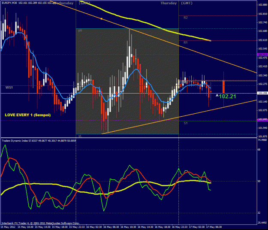268x230 pixels.
Task: Click the 68 level on the indicator scale
Action: (259, 150)
